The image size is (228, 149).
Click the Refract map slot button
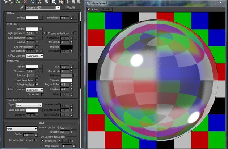[41, 67]
